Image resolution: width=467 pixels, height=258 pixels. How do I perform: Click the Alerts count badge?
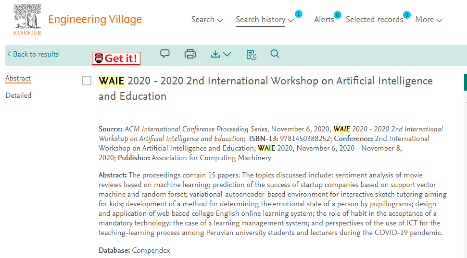coord(337,15)
